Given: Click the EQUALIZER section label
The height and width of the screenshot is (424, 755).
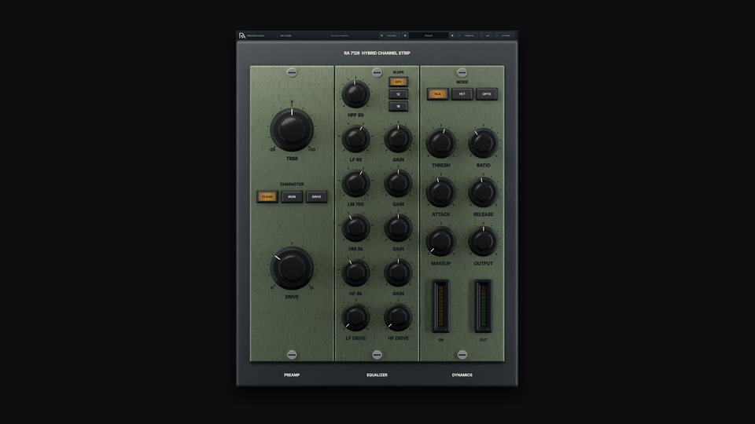Looking at the screenshot, I should (377, 375).
